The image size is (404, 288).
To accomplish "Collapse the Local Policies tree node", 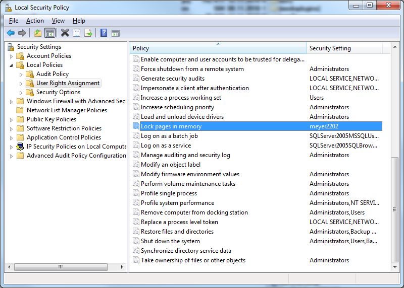I will click(x=12, y=65).
